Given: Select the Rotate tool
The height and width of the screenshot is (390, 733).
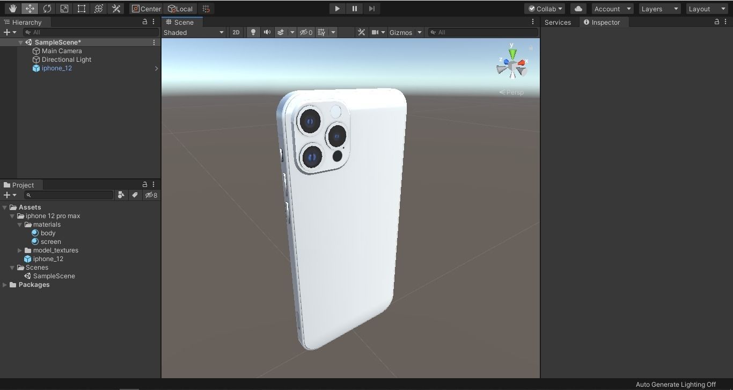Looking at the screenshot, I should tap(47, 9).
